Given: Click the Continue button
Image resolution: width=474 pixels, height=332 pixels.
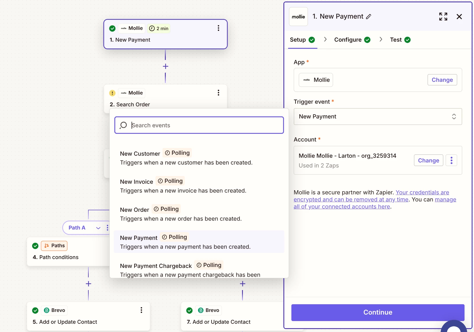Looking at the screenshot, I should click(x=378, y=313).
